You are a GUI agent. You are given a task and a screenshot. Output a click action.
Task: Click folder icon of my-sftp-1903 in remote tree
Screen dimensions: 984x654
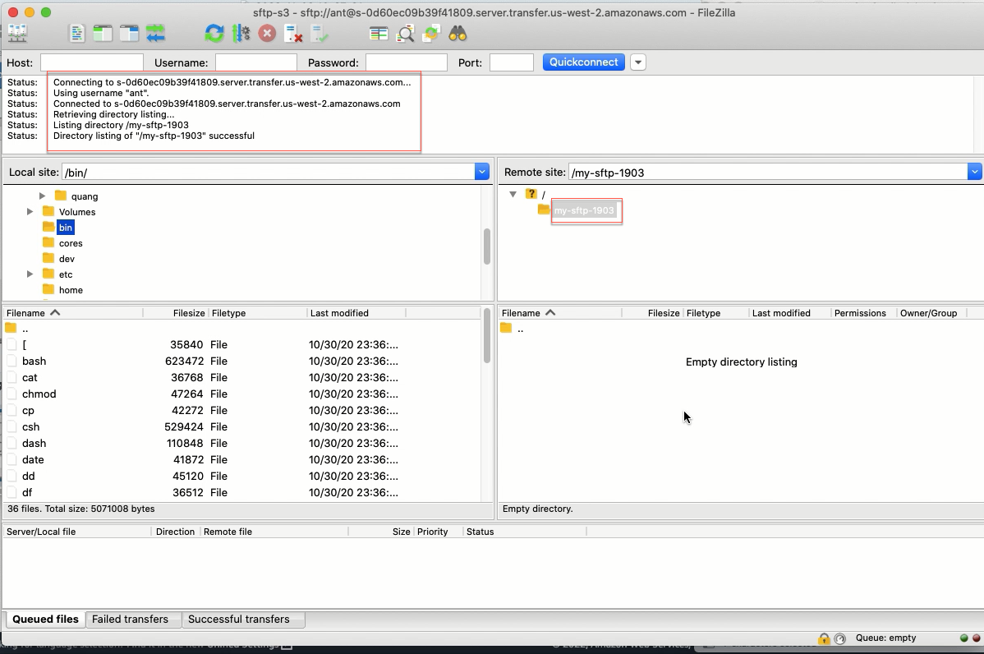(x=544, y=209)
